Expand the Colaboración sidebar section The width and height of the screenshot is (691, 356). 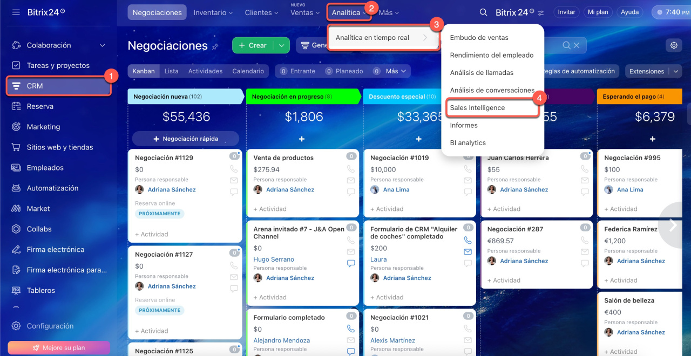click(x=103, y=45)
